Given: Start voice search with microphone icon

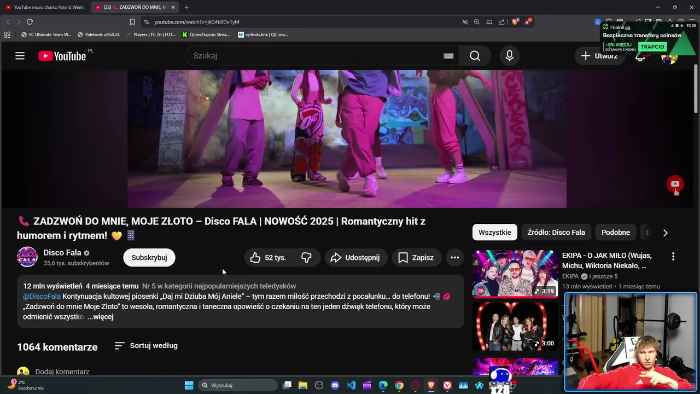Looking at the screenshot, I should [x=510, y=56].
